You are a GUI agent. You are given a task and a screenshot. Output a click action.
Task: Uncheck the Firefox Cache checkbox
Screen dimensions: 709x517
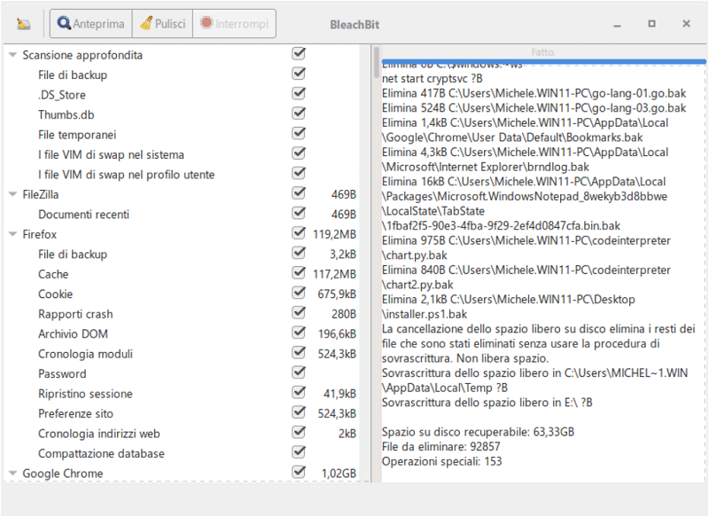(x=299, y=273)
